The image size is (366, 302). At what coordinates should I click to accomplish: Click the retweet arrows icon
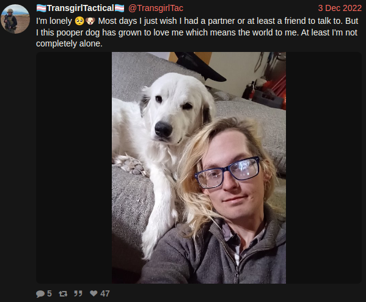(x=63, y=293)
